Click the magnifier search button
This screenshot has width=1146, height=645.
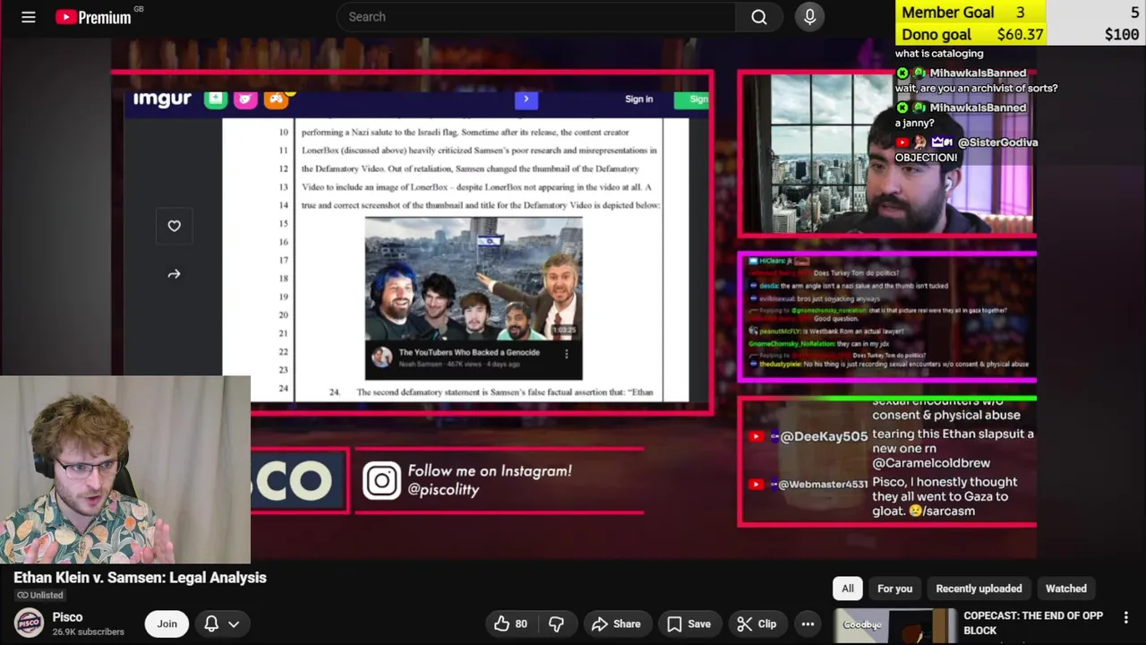click(x=758, y=17)
